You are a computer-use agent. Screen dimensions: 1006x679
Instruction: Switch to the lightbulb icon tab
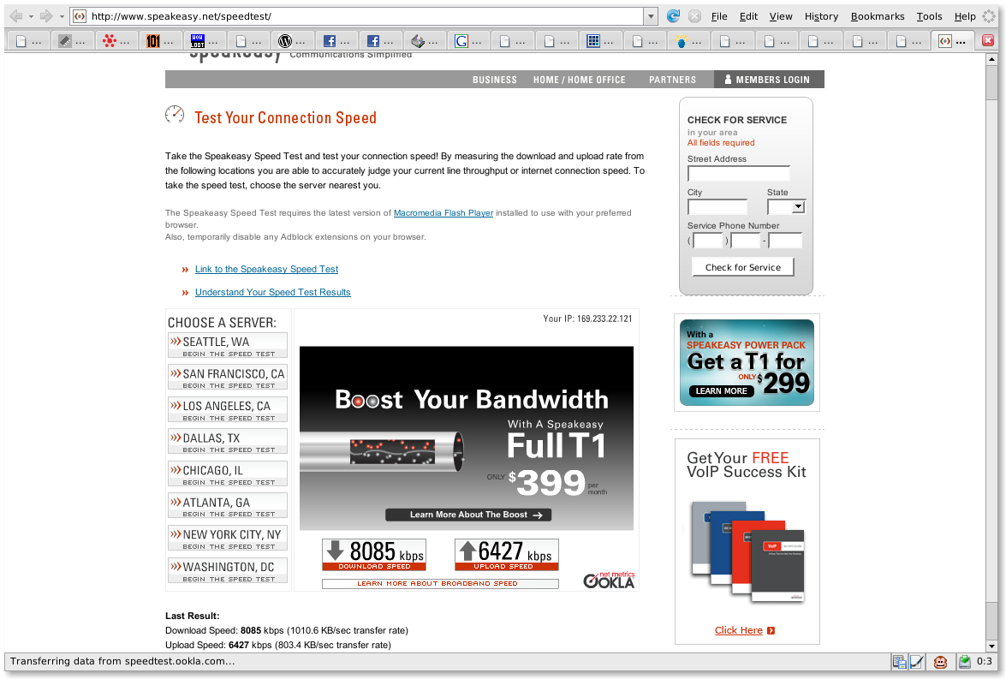click(688, 41)
